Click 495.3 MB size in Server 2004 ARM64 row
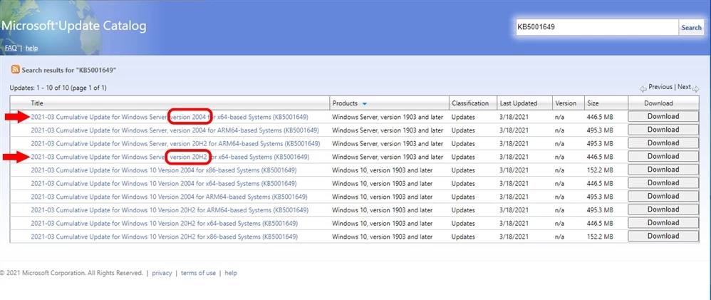This screenshot has height=300, width=711. 600,130
